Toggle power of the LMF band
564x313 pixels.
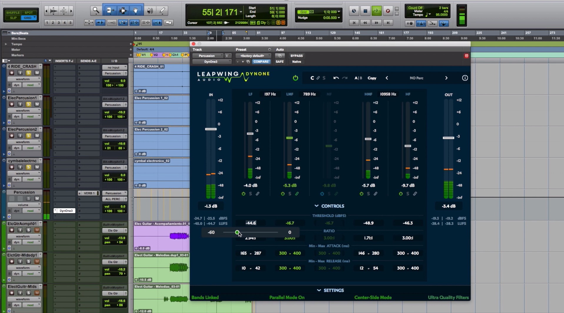tap(283, 194)
